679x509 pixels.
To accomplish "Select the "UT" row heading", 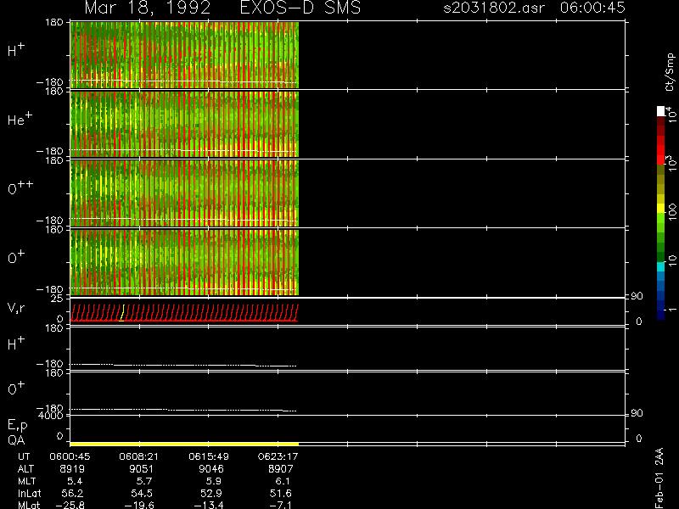I will [24, 456].
